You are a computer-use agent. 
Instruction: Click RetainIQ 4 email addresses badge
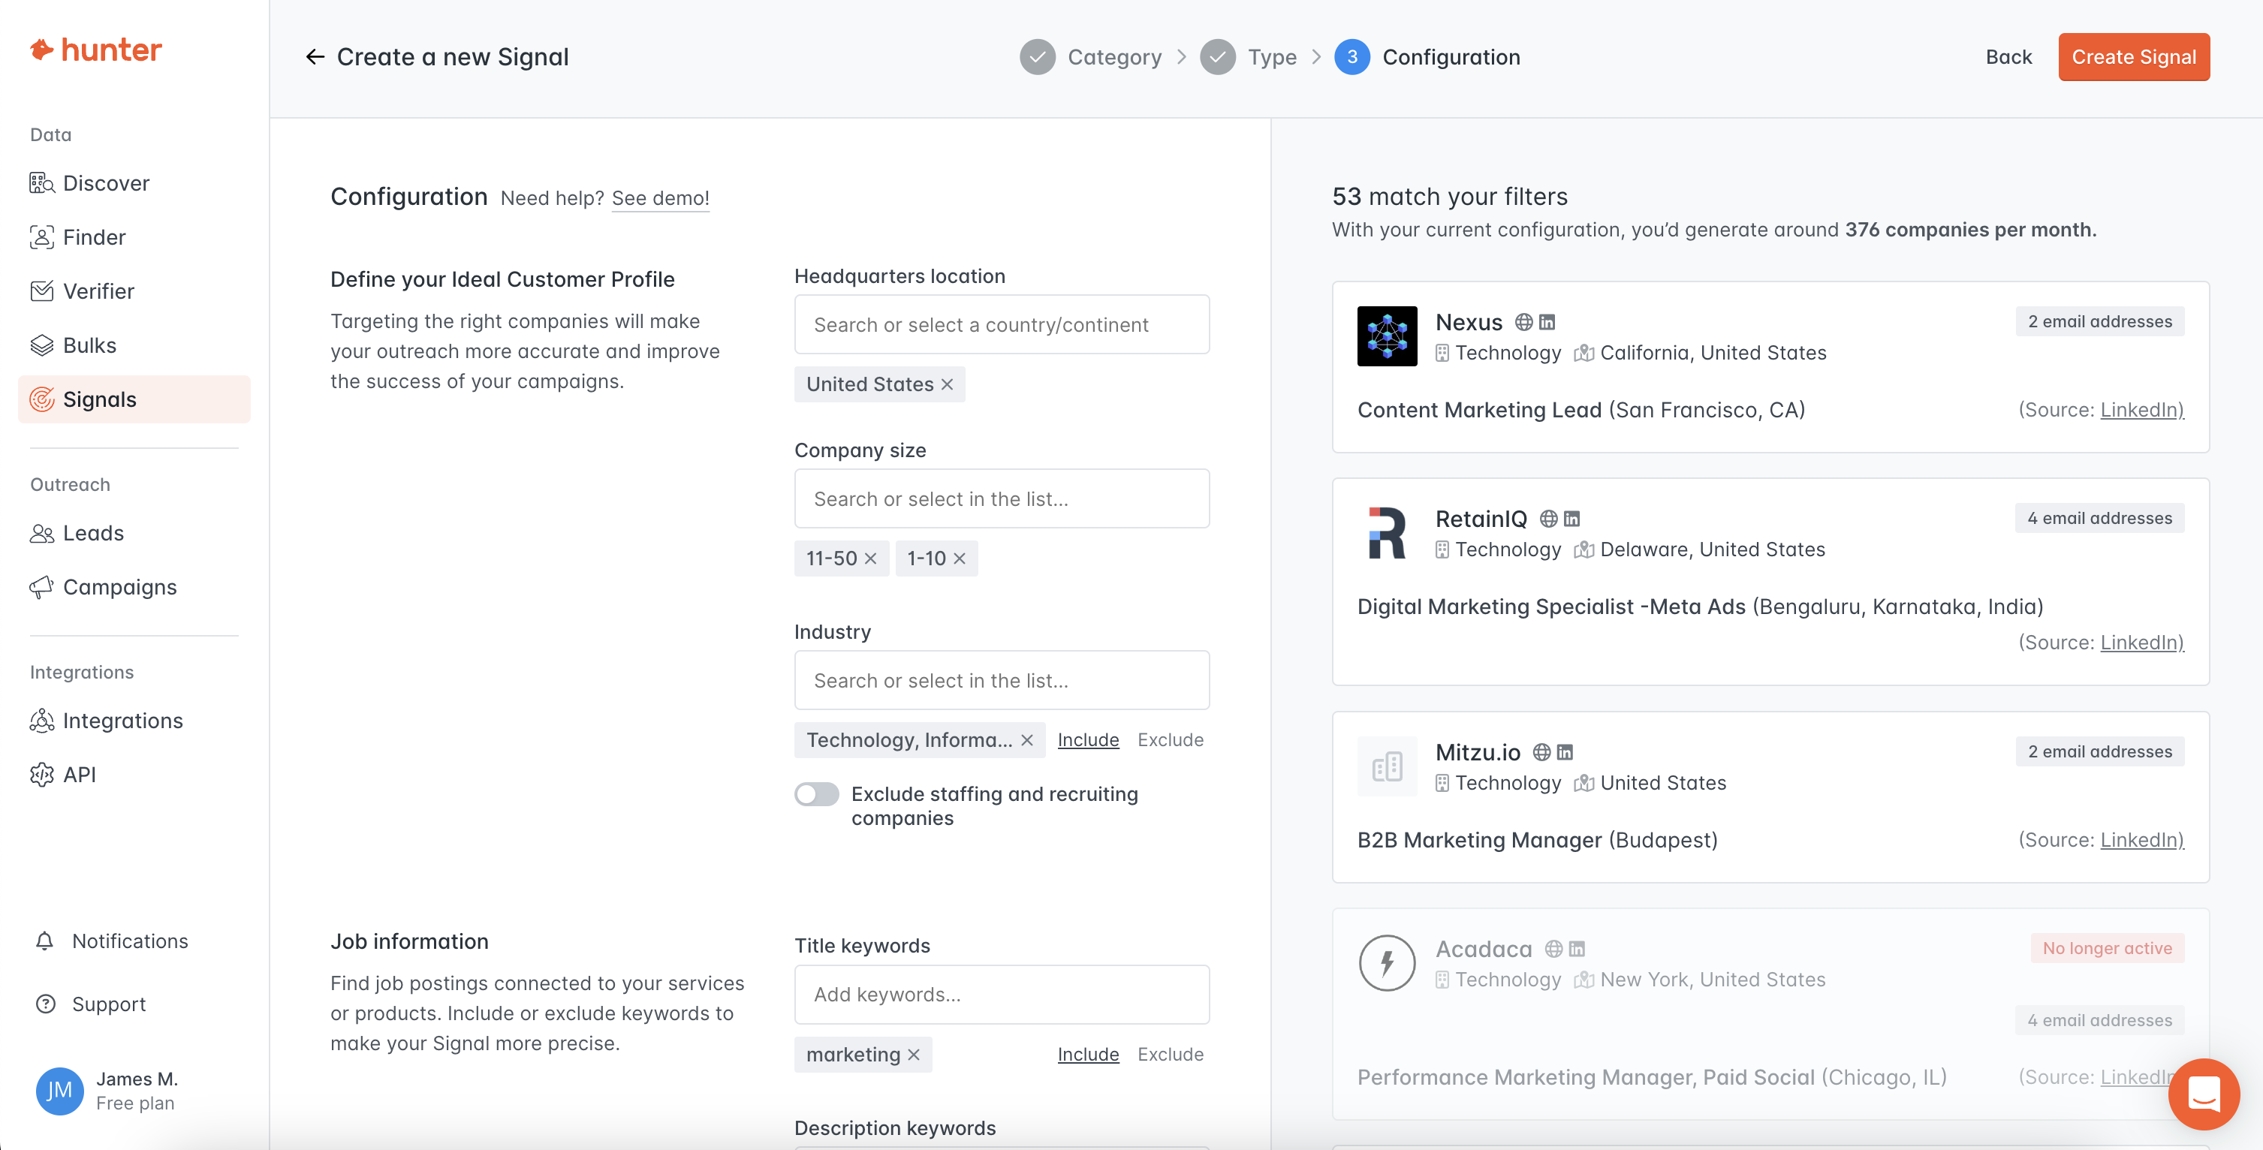click(2099, 519)
